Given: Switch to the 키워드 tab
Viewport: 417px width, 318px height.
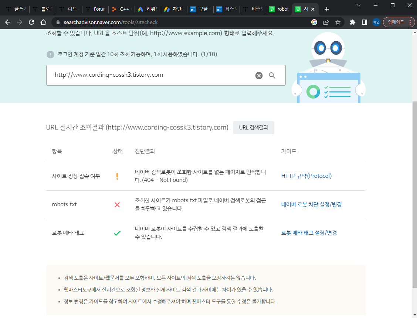Looking at the screenshot, I should [148, 9].
